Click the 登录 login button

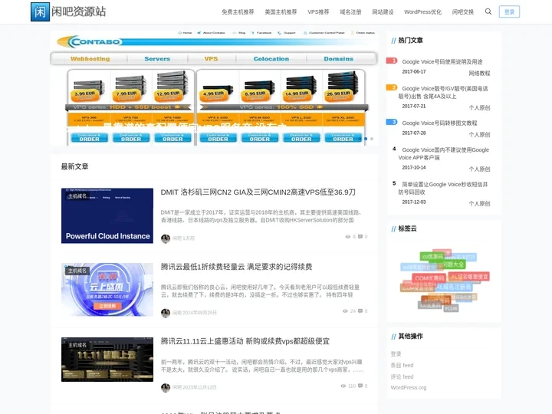509,11
